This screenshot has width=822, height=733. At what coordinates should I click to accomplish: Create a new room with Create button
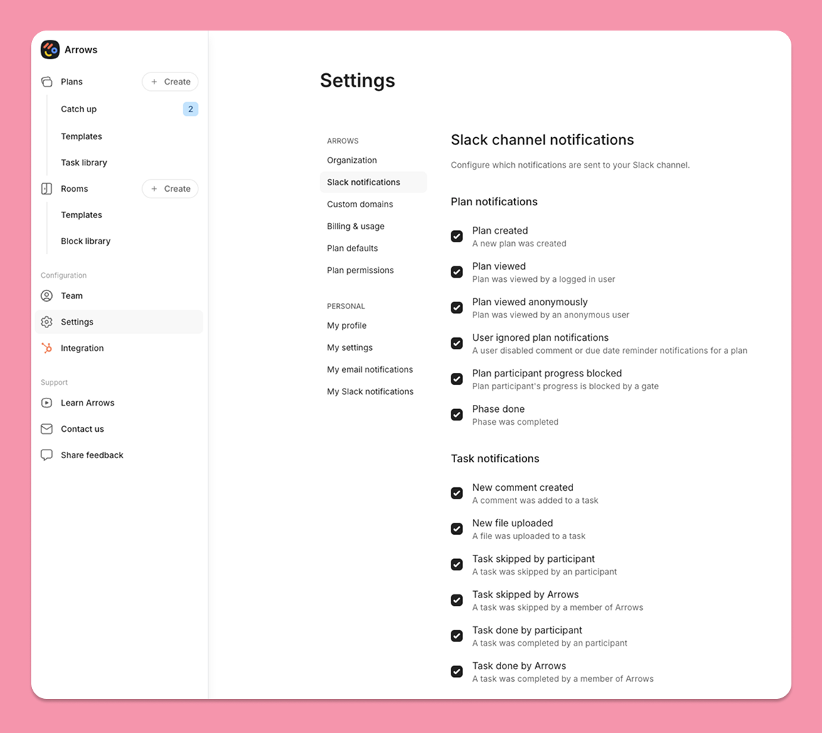coord(171,188)
